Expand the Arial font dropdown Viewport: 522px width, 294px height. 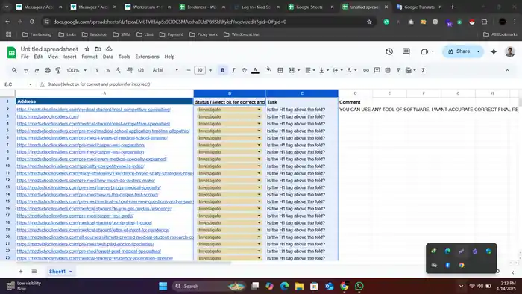click(x=166, y=70)
